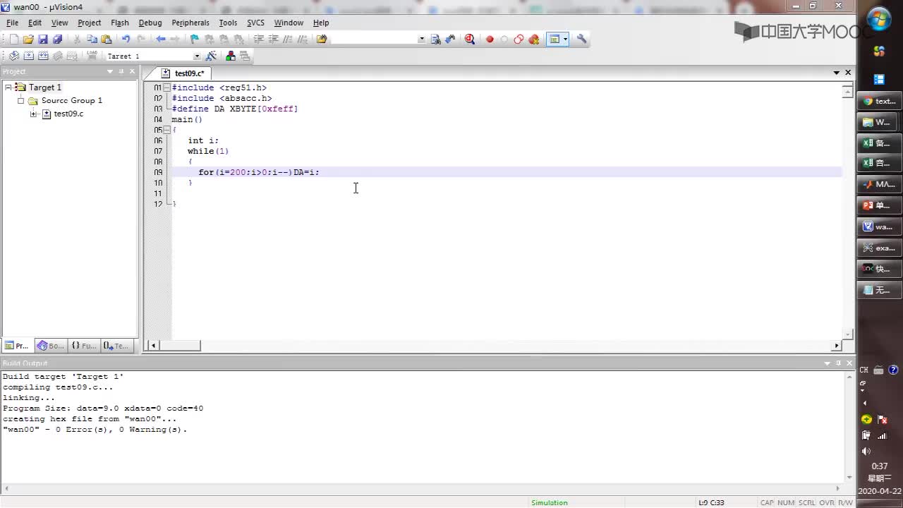Select test09.c in project tree
The image size is (903, 508).
coord(68,114)
